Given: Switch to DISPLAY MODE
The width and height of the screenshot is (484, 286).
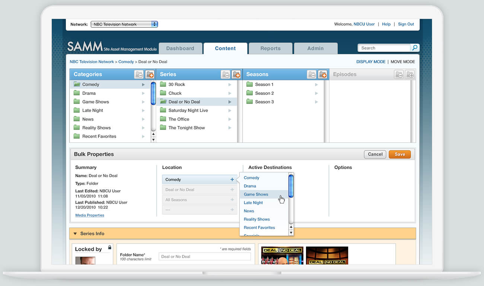Looking at the screenshot, I should click(370, 62).
